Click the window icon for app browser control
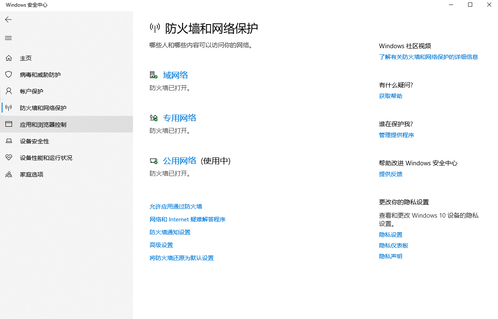Screen dimensions: 498x319 coord(9,125)
